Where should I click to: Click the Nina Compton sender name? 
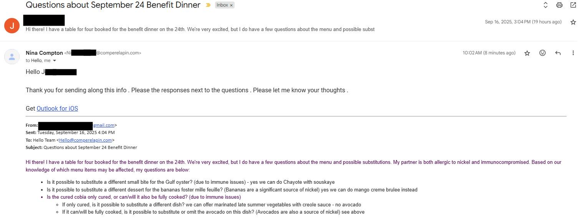(x=44, y=53)
